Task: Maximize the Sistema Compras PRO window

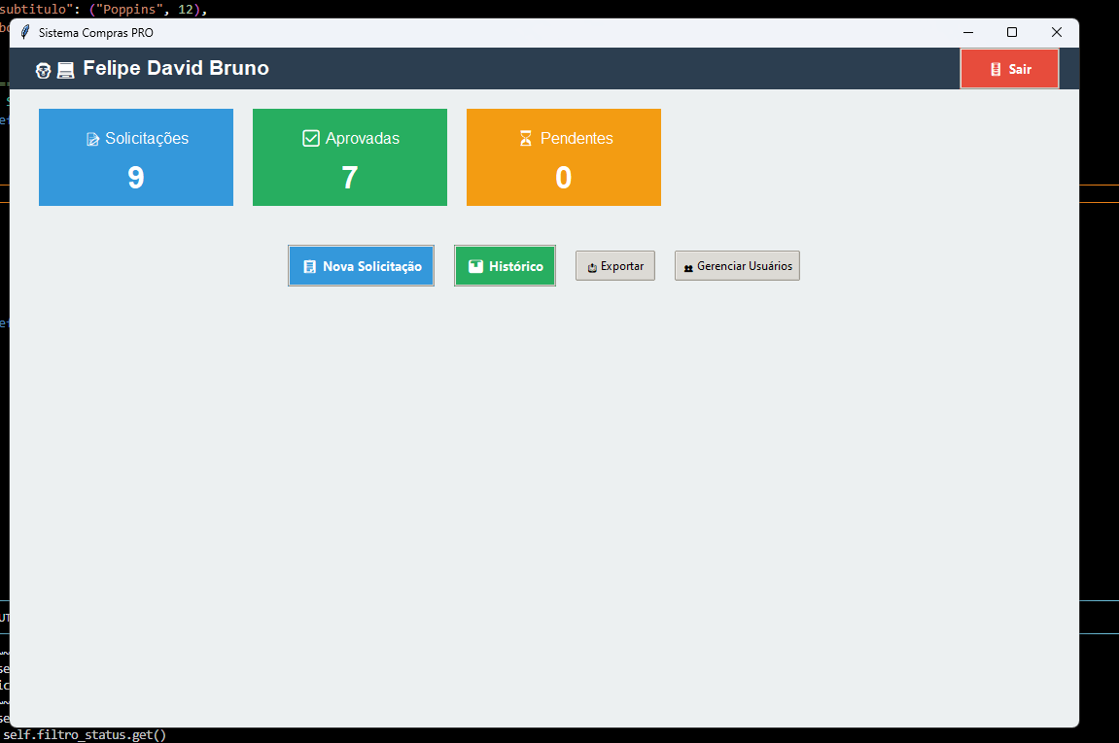Action: (x=1012, y=32)
